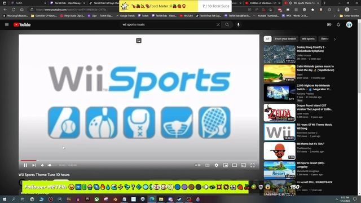
Task: Open the YouTube bookmark in favorites bar
Action: (x=186, y=16)
